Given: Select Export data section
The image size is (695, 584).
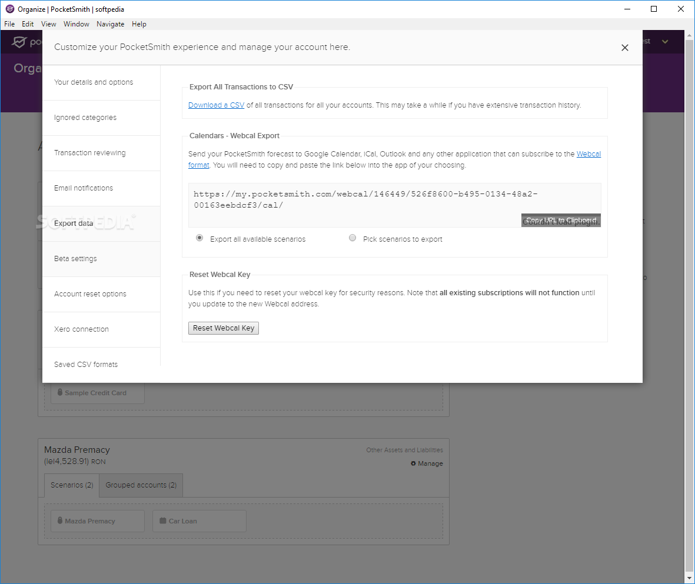Looking at the screenshot, I should (101, 223).
